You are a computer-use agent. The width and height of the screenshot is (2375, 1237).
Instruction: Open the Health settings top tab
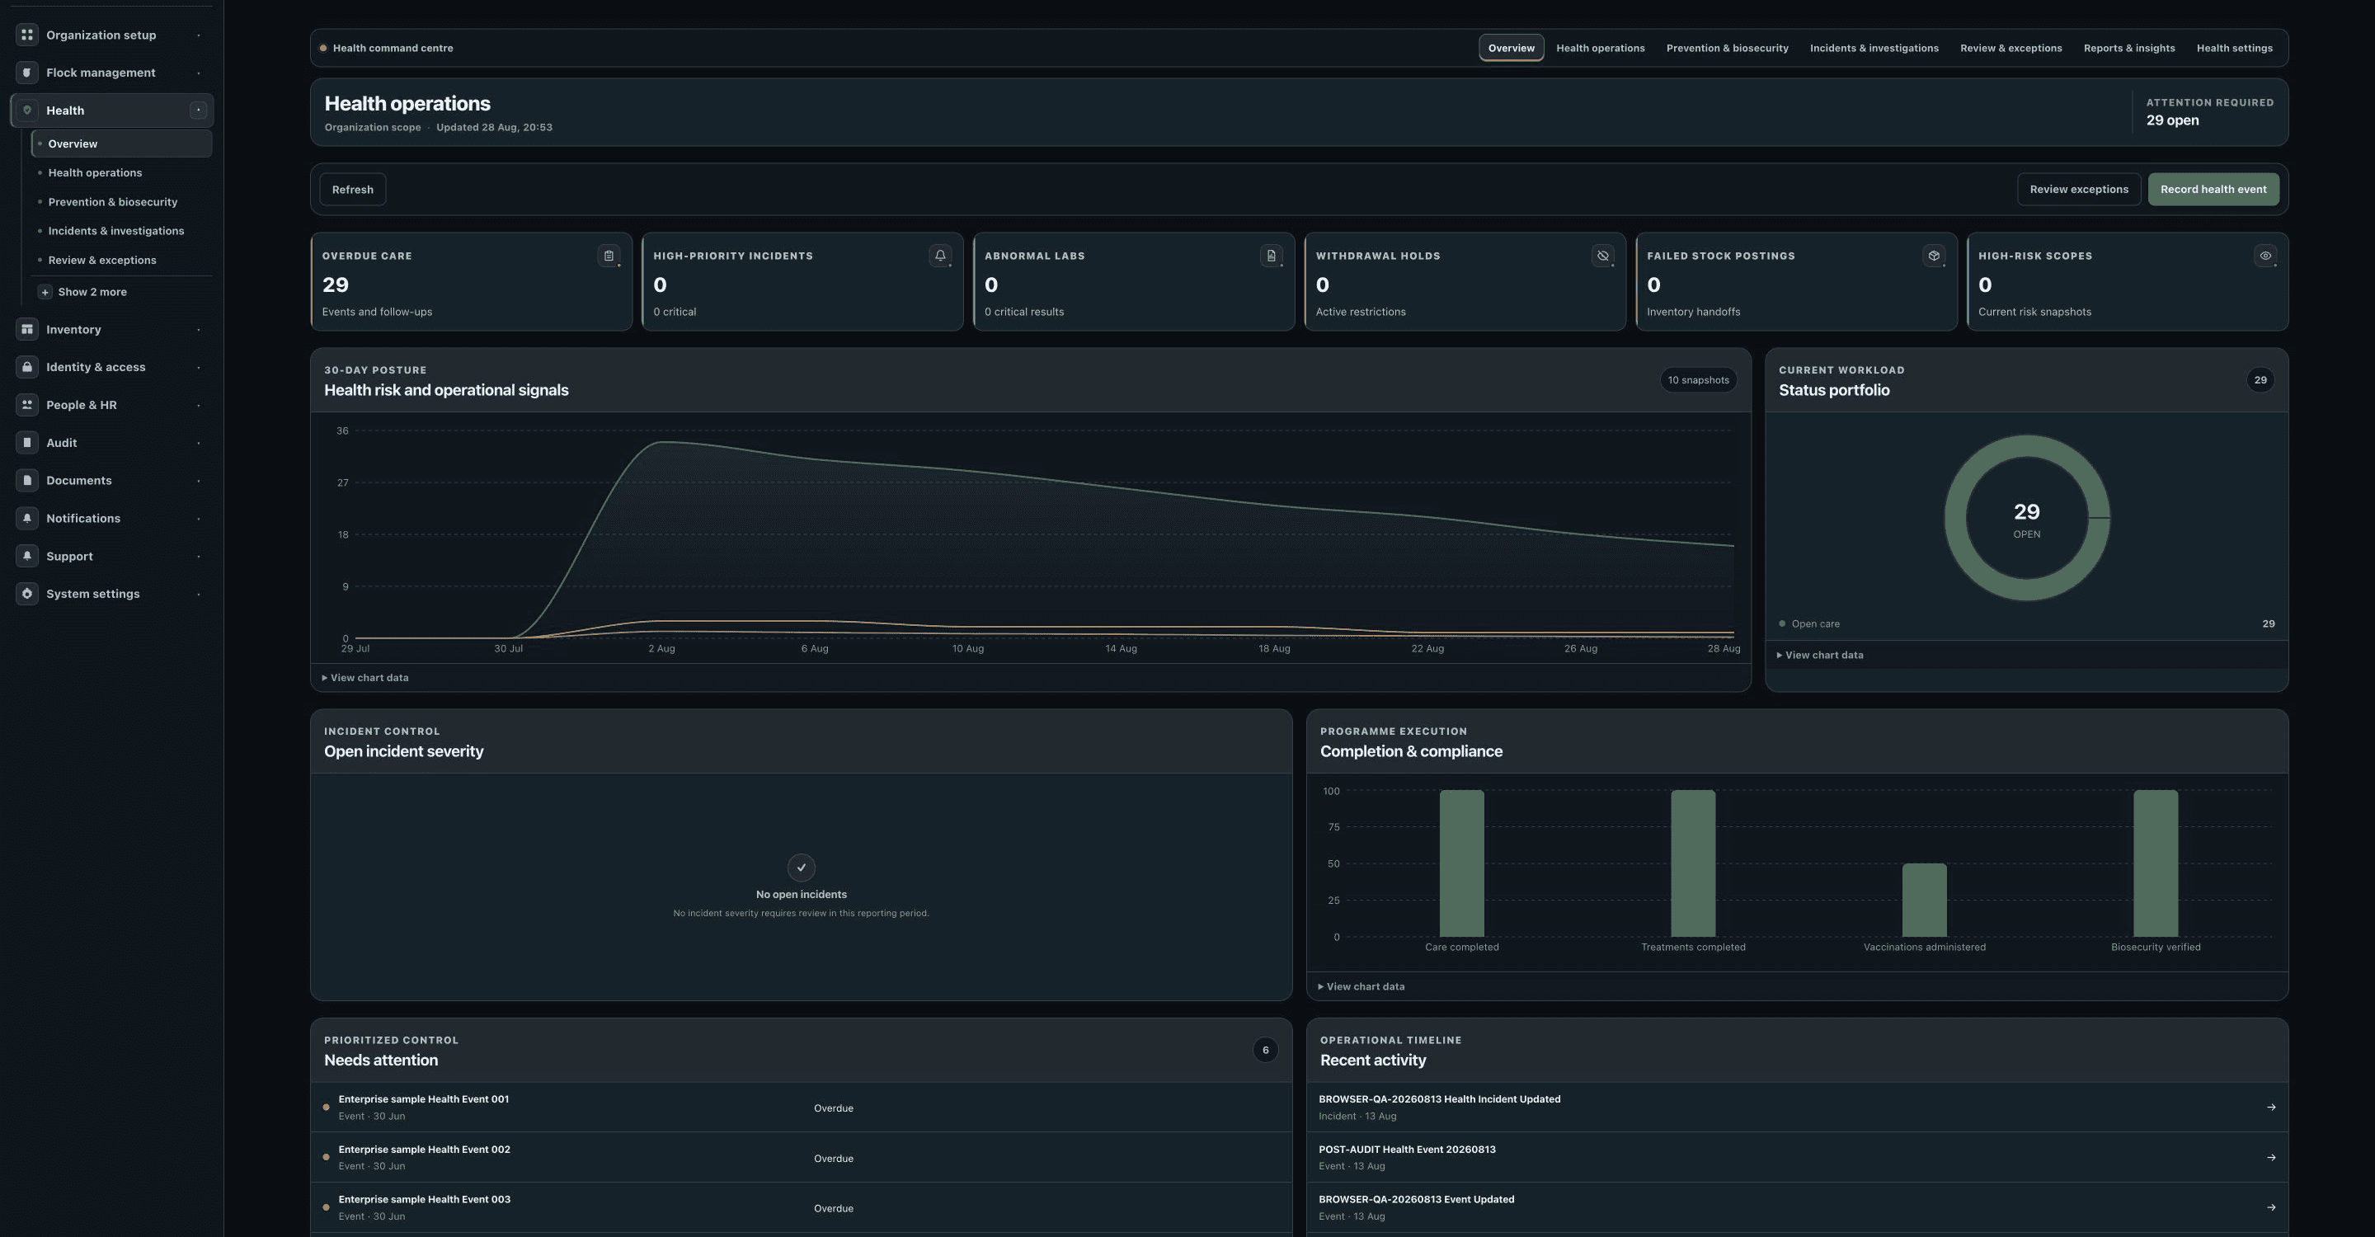(x=2234, y=48)
